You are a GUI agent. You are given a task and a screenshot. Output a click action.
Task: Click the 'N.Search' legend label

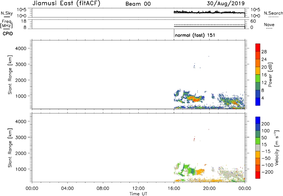click(x=273, y=13)
